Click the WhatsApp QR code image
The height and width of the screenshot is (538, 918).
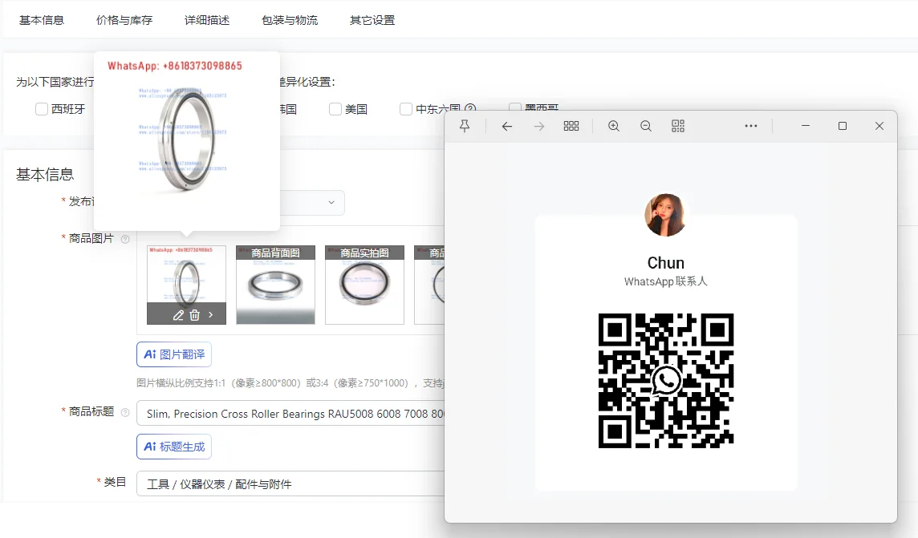point(666,381)
